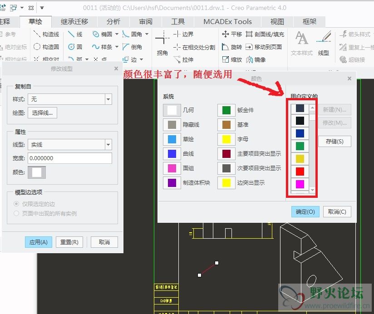Click the 镜像 mirror tool
Image resolution: width=374 pixels, height=314 pixels.
coord(256,59)
